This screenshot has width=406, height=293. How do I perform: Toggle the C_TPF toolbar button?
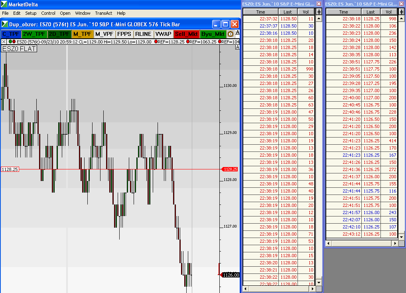click(11, 34)
